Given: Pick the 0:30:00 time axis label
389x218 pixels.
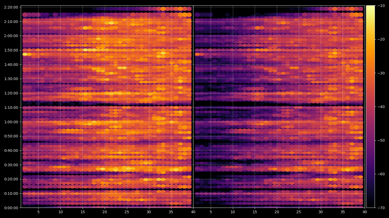Looking at the screenshot, I should 11,165.
